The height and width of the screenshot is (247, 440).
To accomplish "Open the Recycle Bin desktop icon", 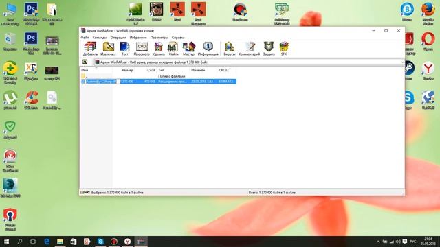I will pyautogui.click(x=10, y=41).
